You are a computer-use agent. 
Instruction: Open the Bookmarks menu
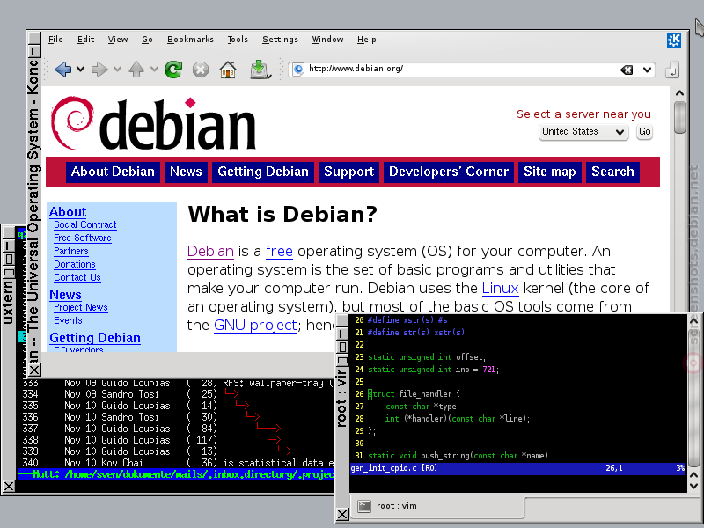(190, 40)
